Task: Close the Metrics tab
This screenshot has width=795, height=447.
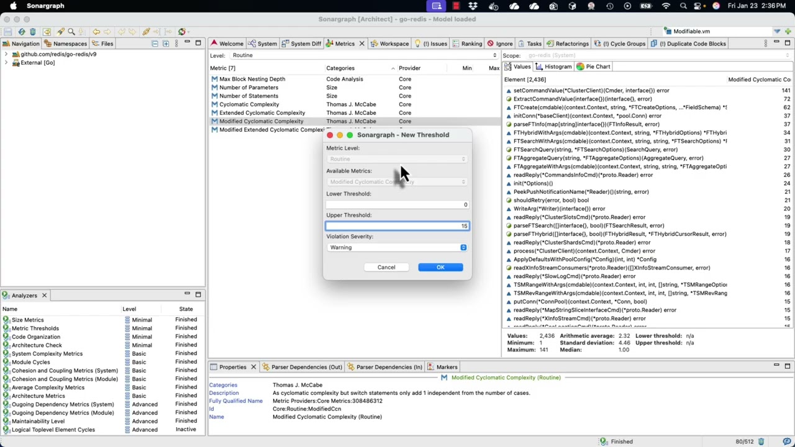Action: [361, 43]
